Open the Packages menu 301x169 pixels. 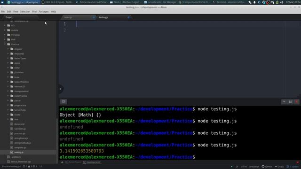tap(44, 12)
